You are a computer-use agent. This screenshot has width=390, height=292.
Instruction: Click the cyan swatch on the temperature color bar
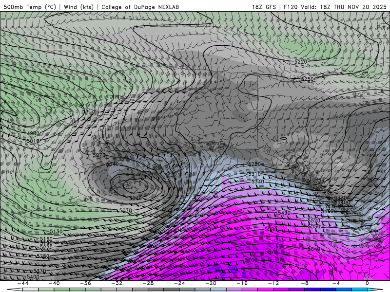374,290
